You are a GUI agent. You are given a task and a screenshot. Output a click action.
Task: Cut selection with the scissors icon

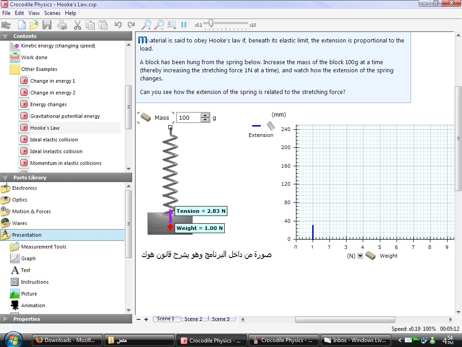click(77, 25)
